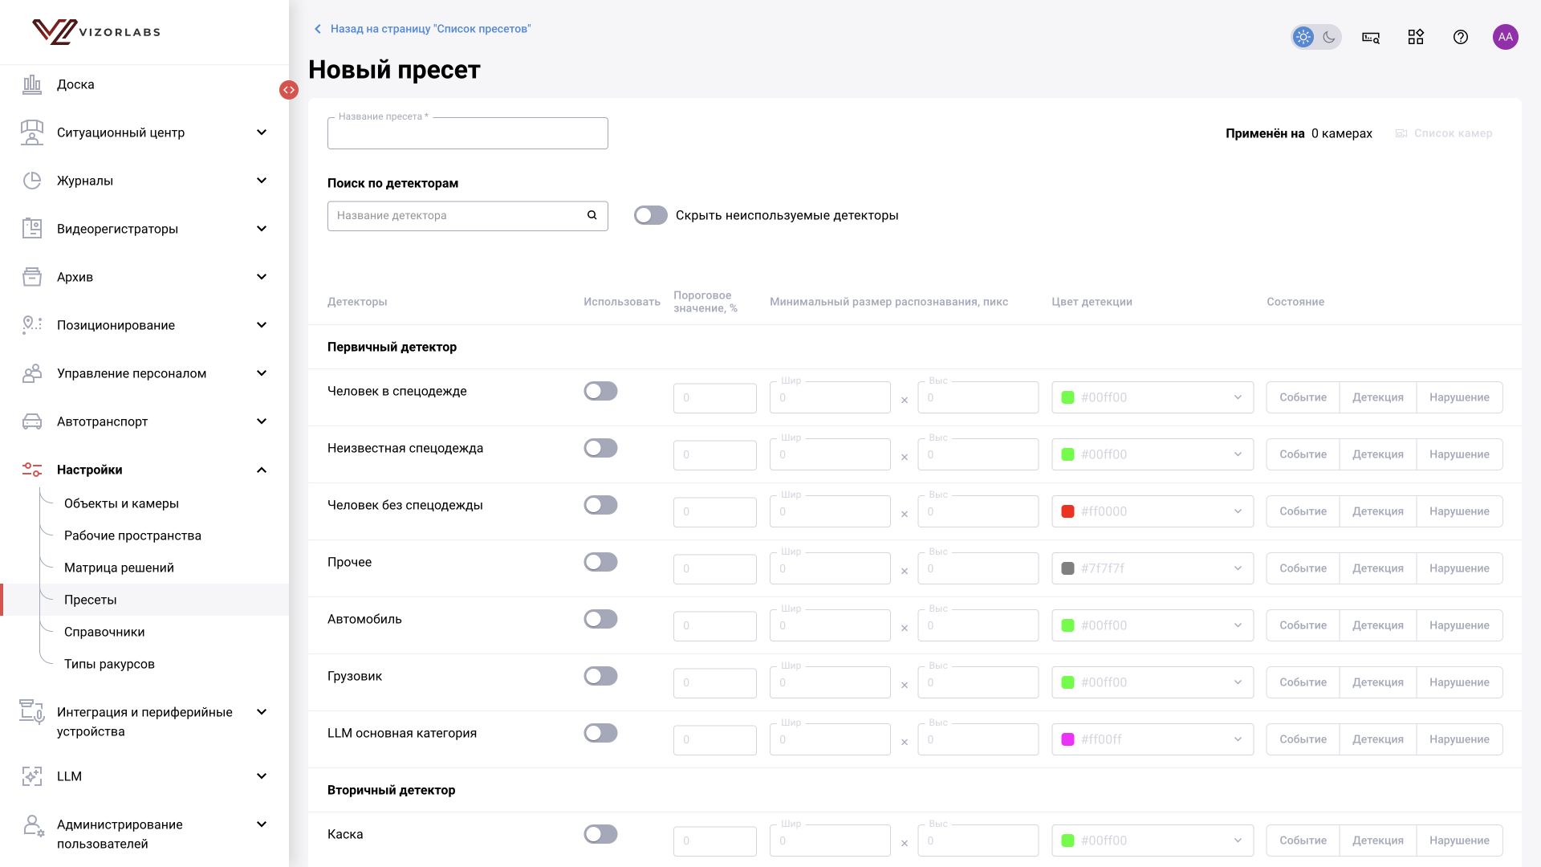
Task: Focus the Название пресета input field
Action: tap(468, 133)
